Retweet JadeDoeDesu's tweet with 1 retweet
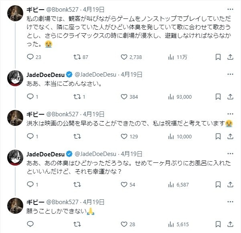This screenshot has height=233, width=241. (x=76, y=97)
